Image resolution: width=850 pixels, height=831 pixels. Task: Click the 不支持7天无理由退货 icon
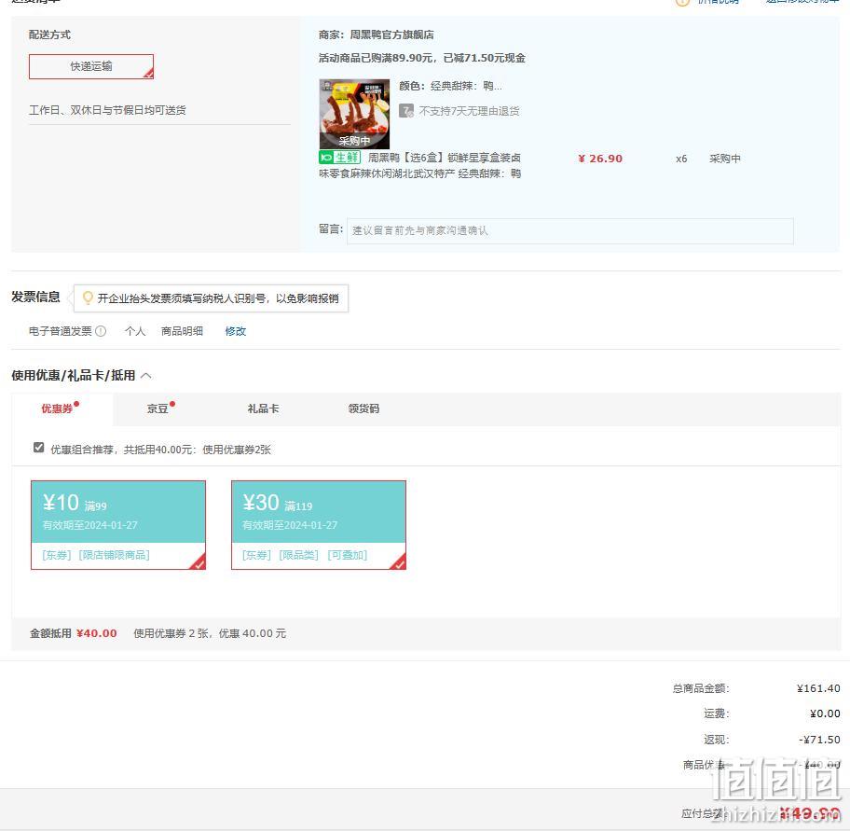click(406, 111)
